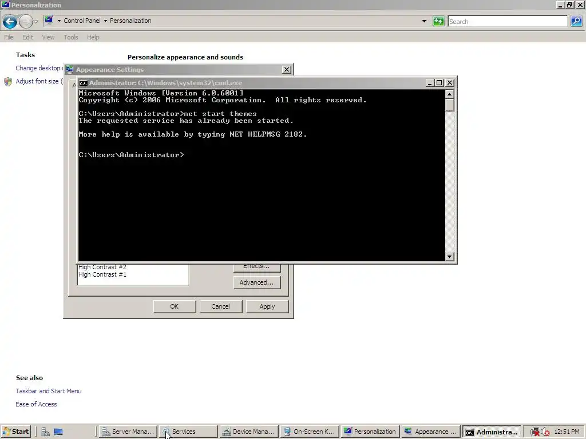The width and height of the screenshot is (586, 439).
Task: Open the Edit menu
Action: [x=27, y=37]
